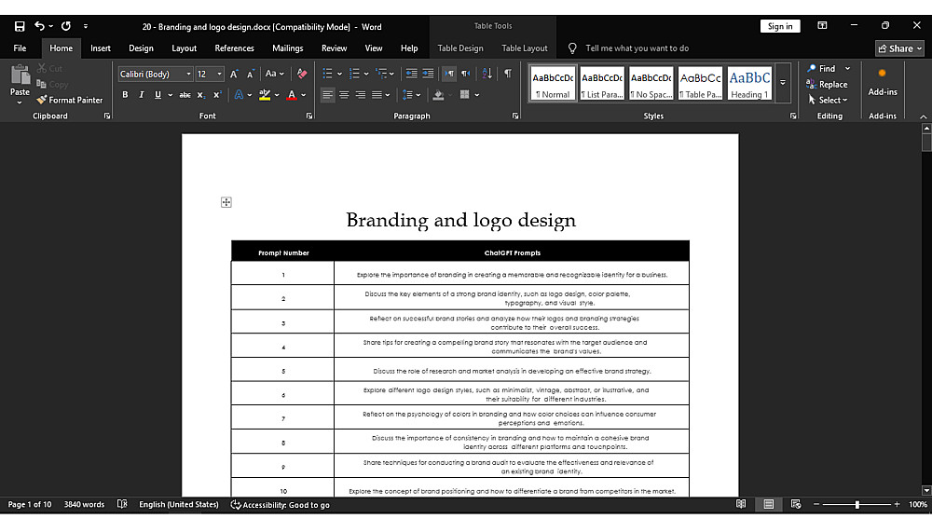Click the Paste clipboard icon
The width and height of the screenshot is (932, 532).
click(x=20, y=75)
